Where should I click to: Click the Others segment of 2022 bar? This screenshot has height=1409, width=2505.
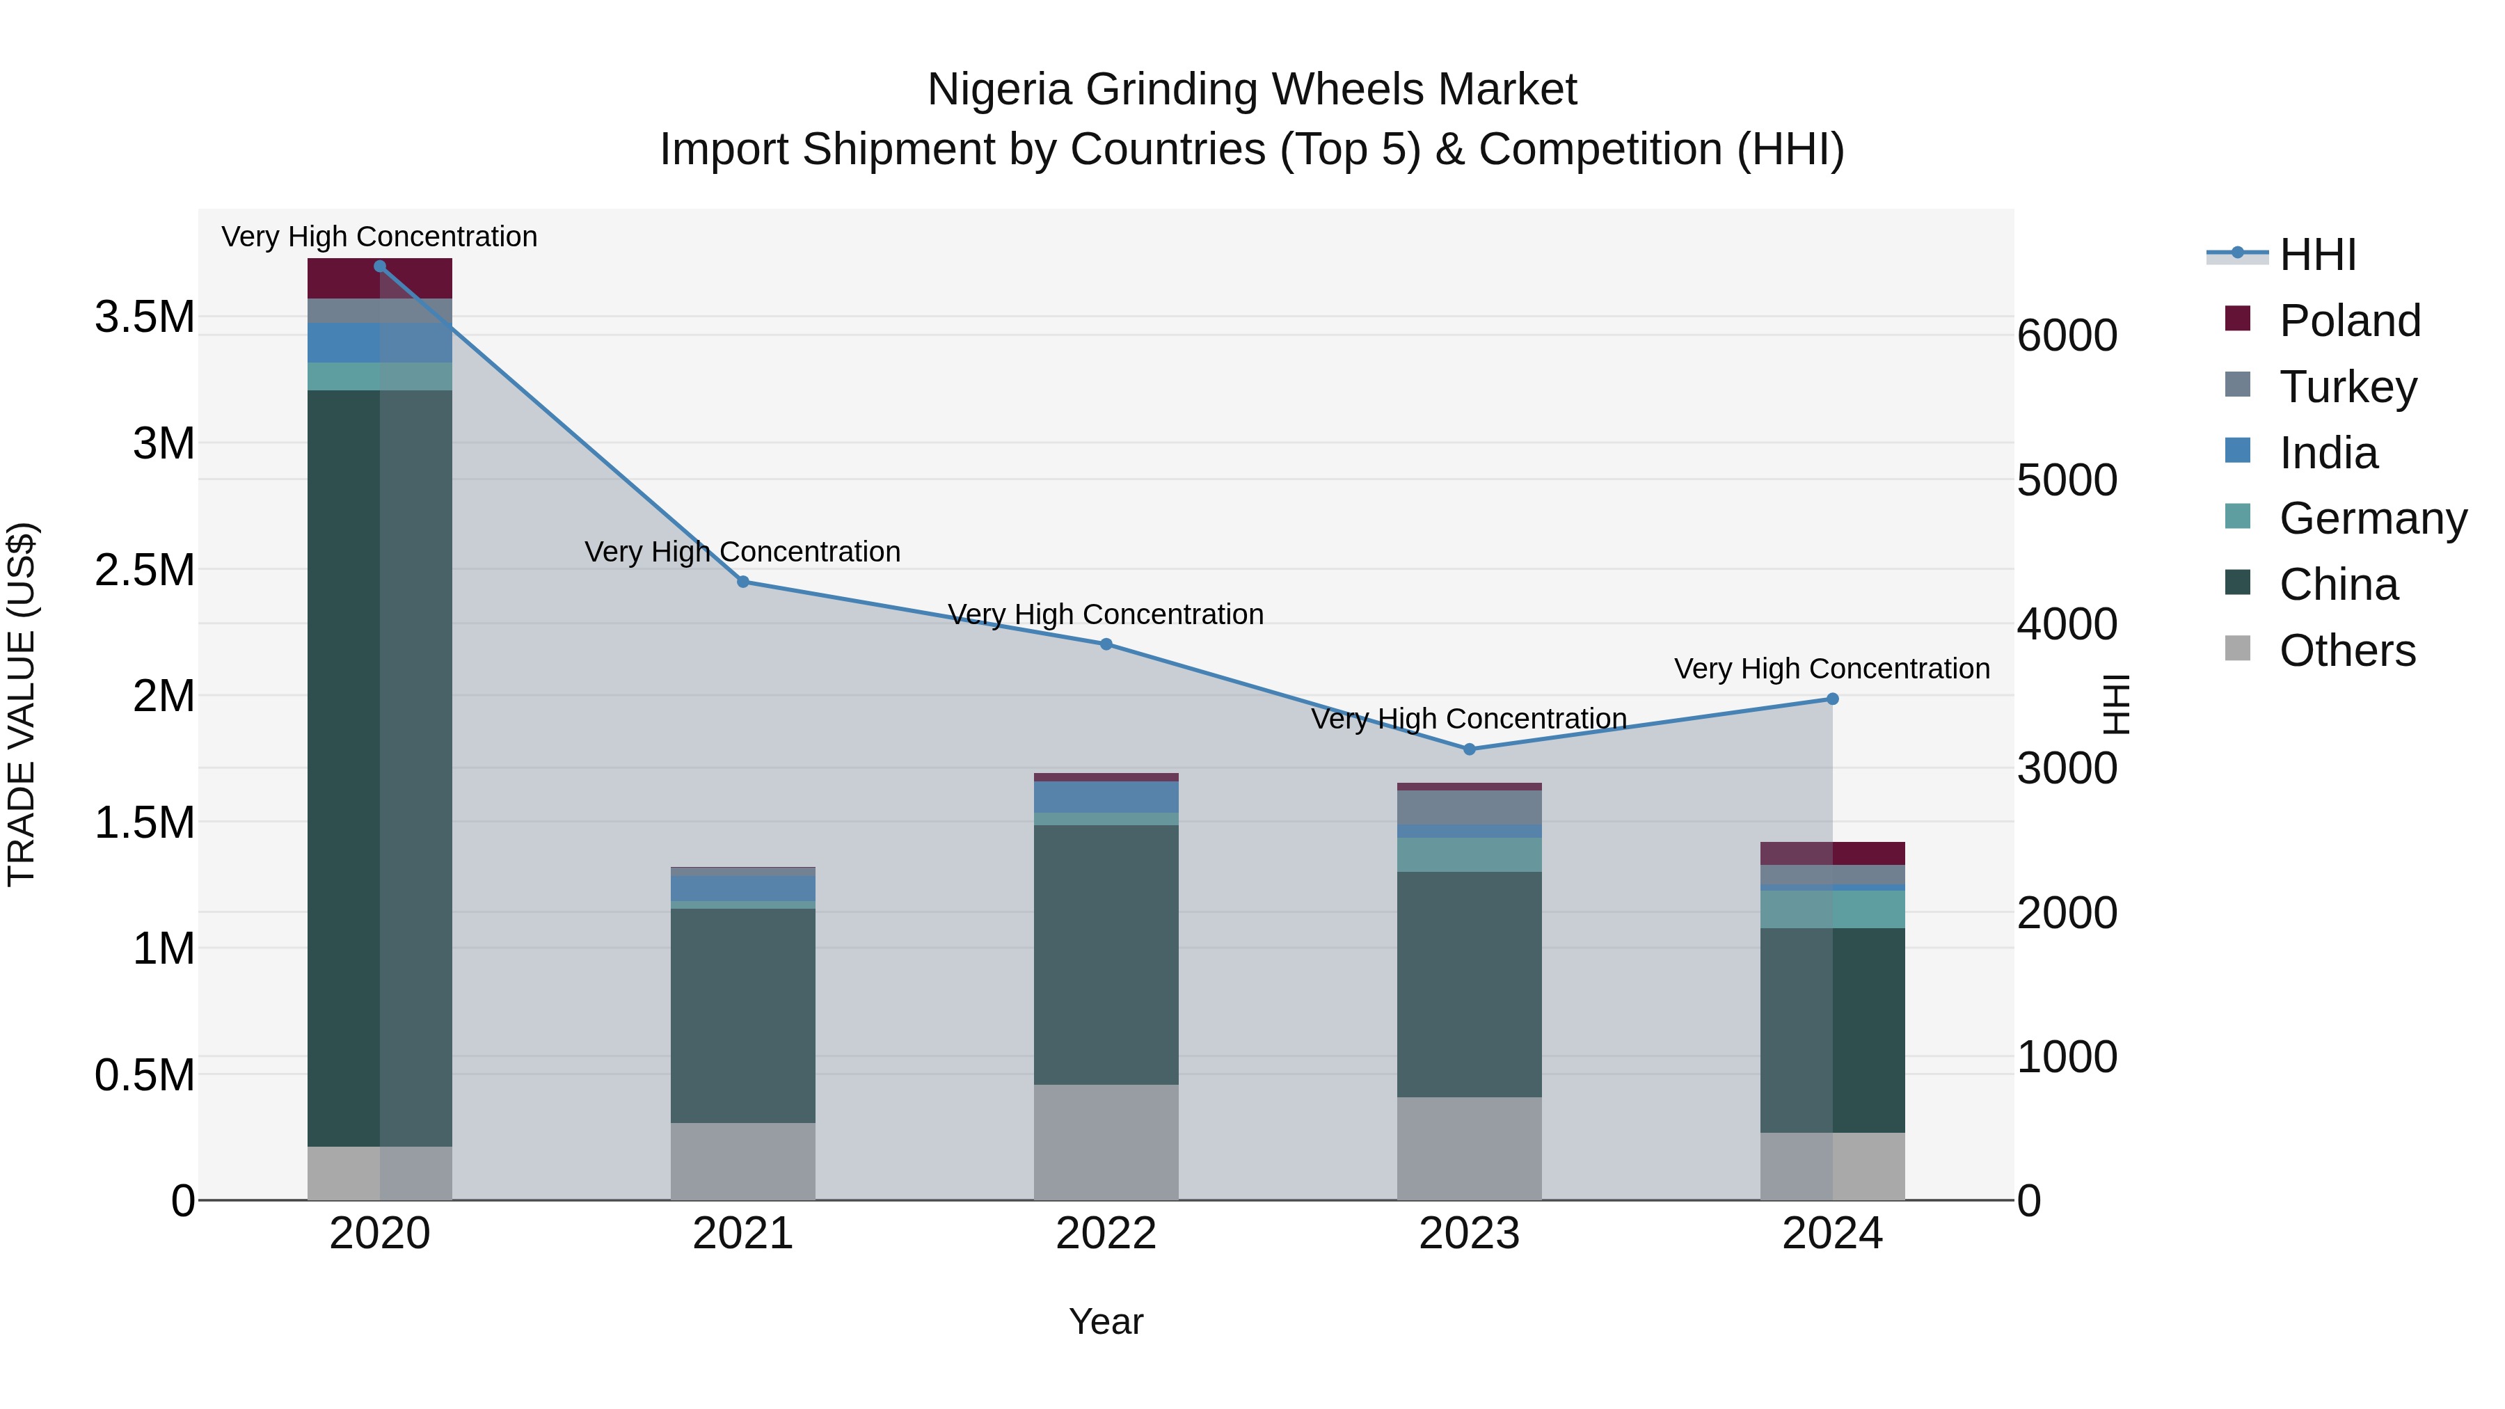[1106, 1143]
